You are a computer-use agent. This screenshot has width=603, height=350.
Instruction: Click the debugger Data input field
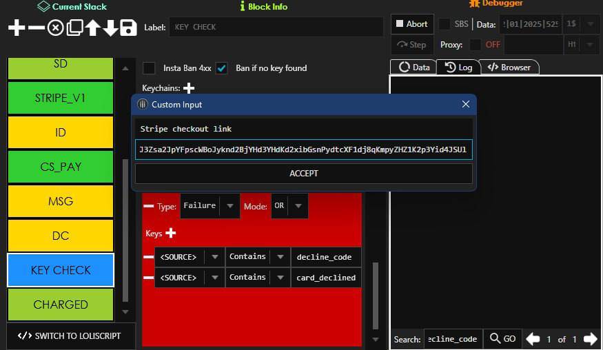(531, 24)
